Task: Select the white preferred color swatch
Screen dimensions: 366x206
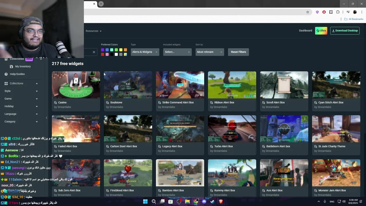Action: [x=116, y=54]
